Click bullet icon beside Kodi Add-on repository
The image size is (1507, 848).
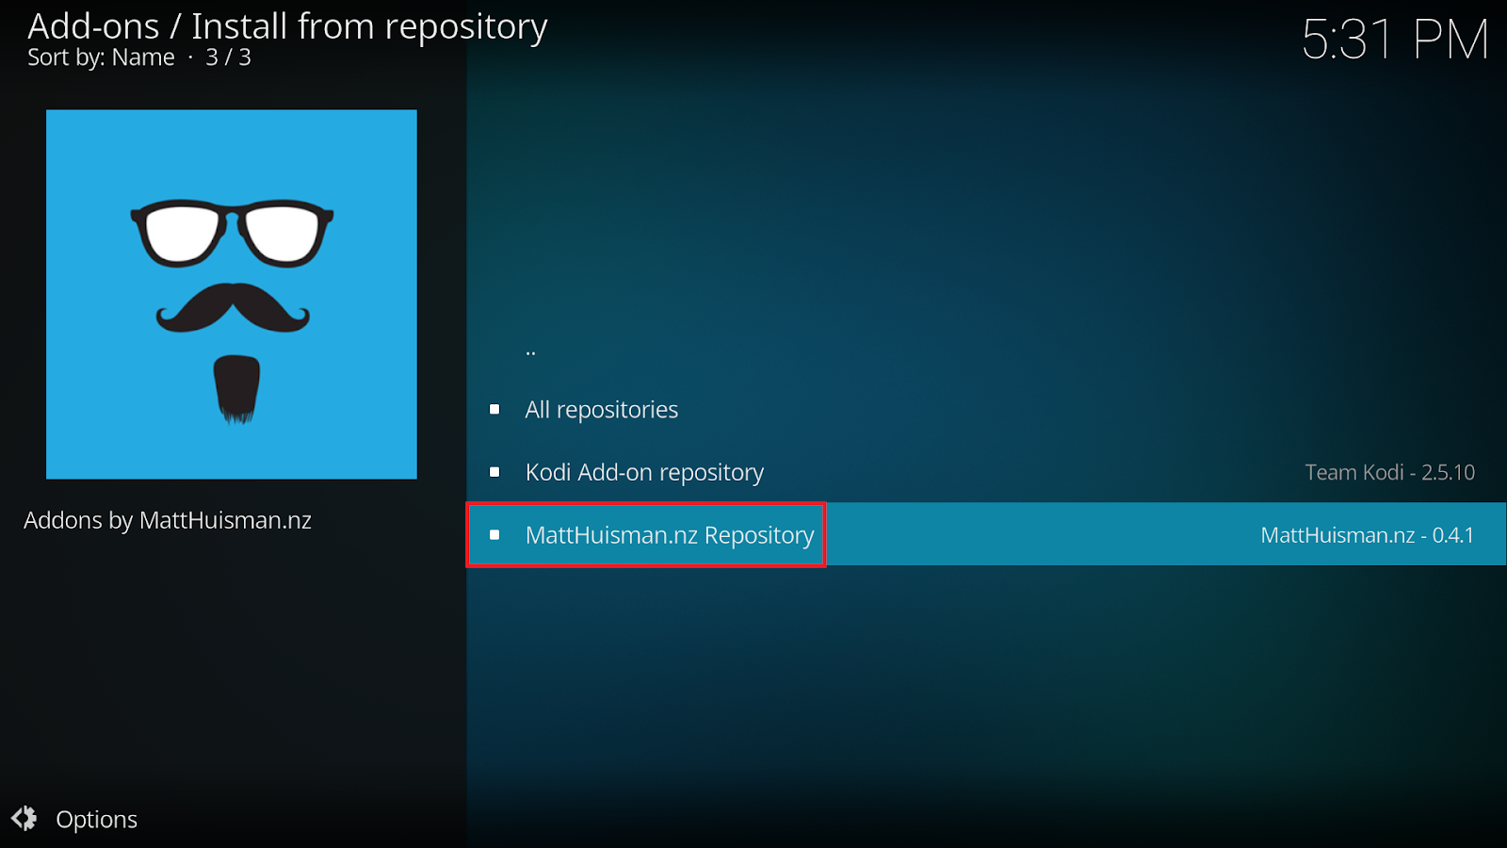(x=494, y=471)
